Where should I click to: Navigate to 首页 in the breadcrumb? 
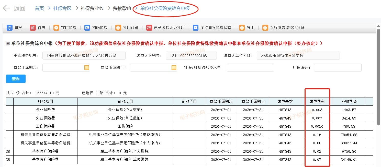(39, 8)
